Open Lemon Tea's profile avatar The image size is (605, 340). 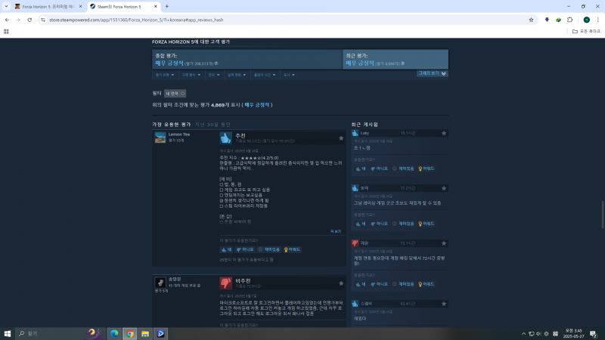point(160,138)
